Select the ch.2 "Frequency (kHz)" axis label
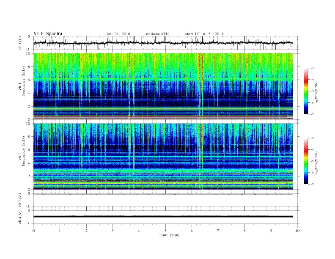Image resolution: width=335 pixels, height=259 pixels. (x=24, y=152)
